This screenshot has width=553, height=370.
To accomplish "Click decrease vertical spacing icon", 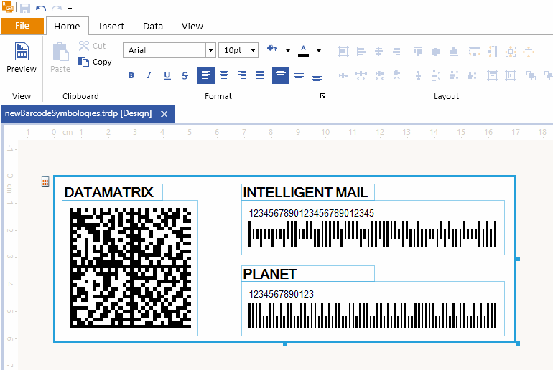I will pyautogui.click(x=454, y=75).
